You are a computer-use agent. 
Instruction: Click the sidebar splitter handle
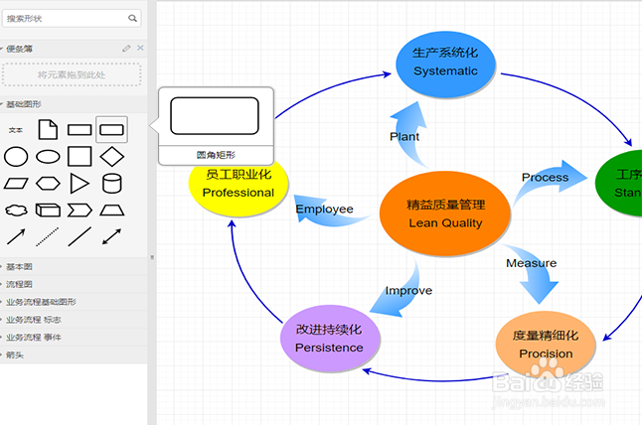coord(152,257)
